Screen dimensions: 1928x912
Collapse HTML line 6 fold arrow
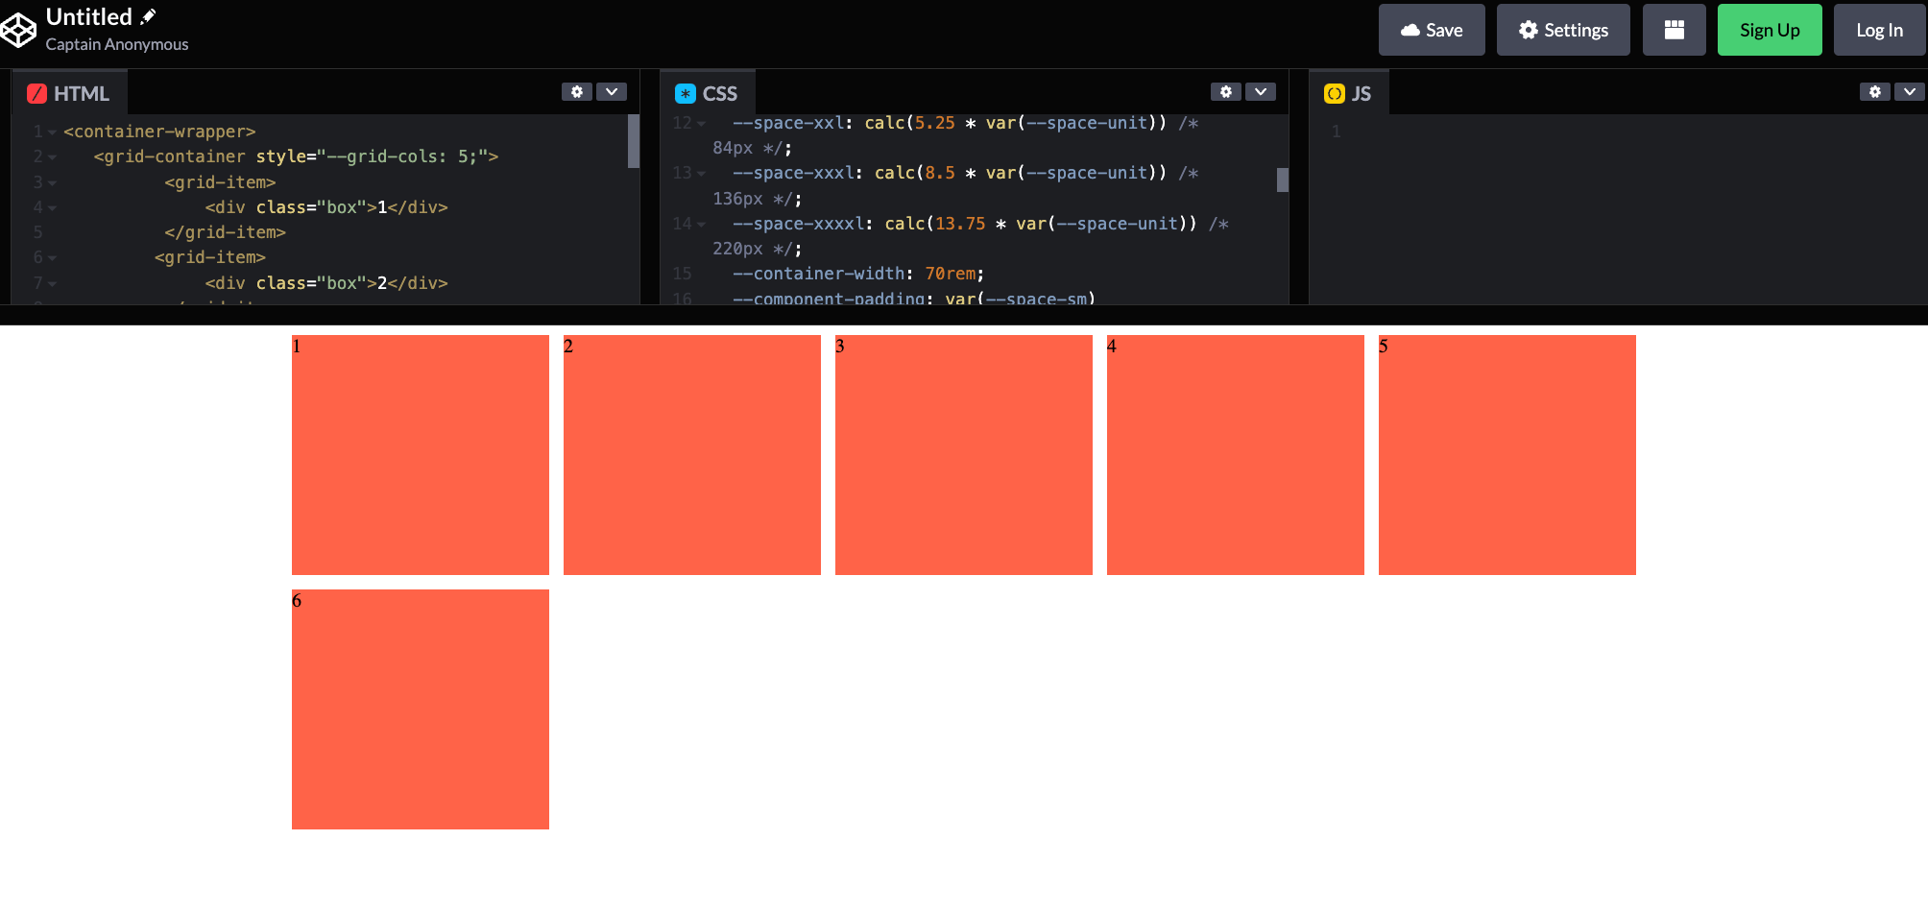click(x=52, y=258)
